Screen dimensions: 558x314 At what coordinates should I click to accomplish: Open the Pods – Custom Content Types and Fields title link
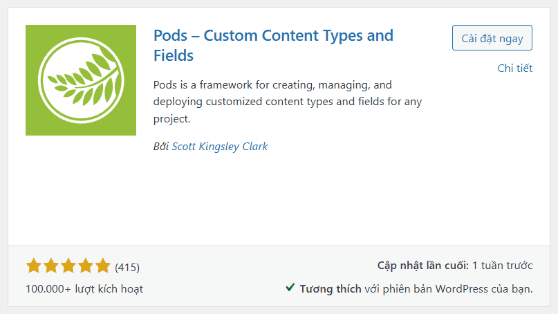[x=273, y=45]
